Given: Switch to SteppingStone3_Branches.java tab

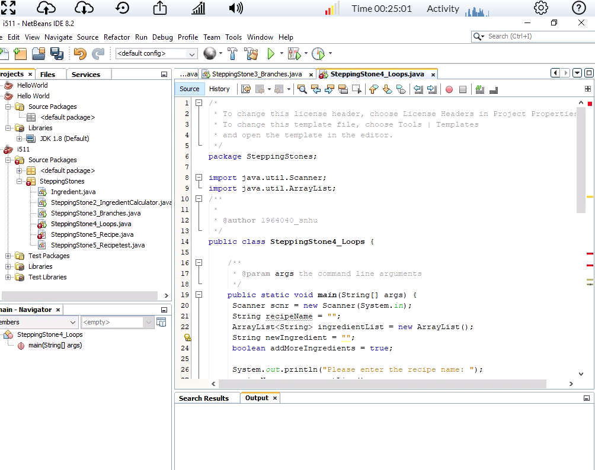Looking at the screenshot, I should [x=257, y=75].
